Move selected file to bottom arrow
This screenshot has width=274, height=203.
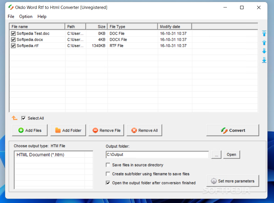coord(264,60)
